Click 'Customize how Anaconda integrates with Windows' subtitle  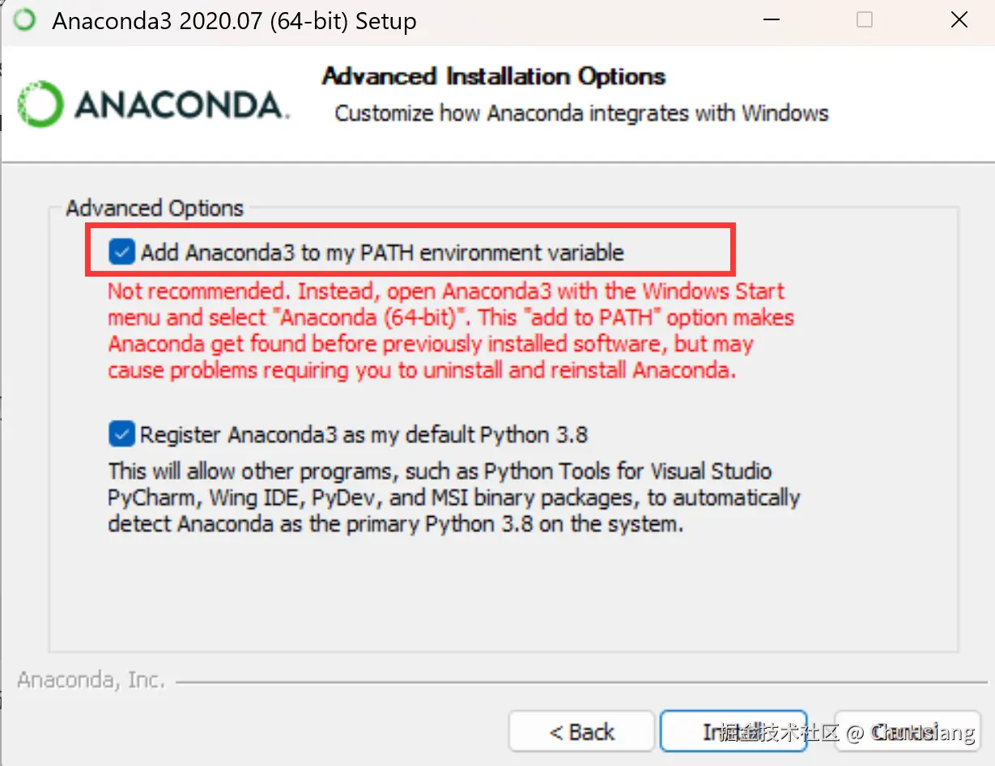click(581, 112)
